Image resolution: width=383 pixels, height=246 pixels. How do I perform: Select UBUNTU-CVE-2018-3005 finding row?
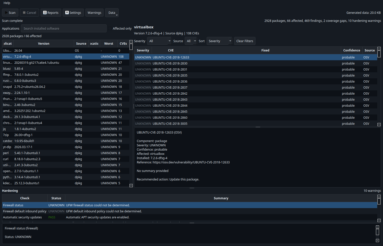256,124
